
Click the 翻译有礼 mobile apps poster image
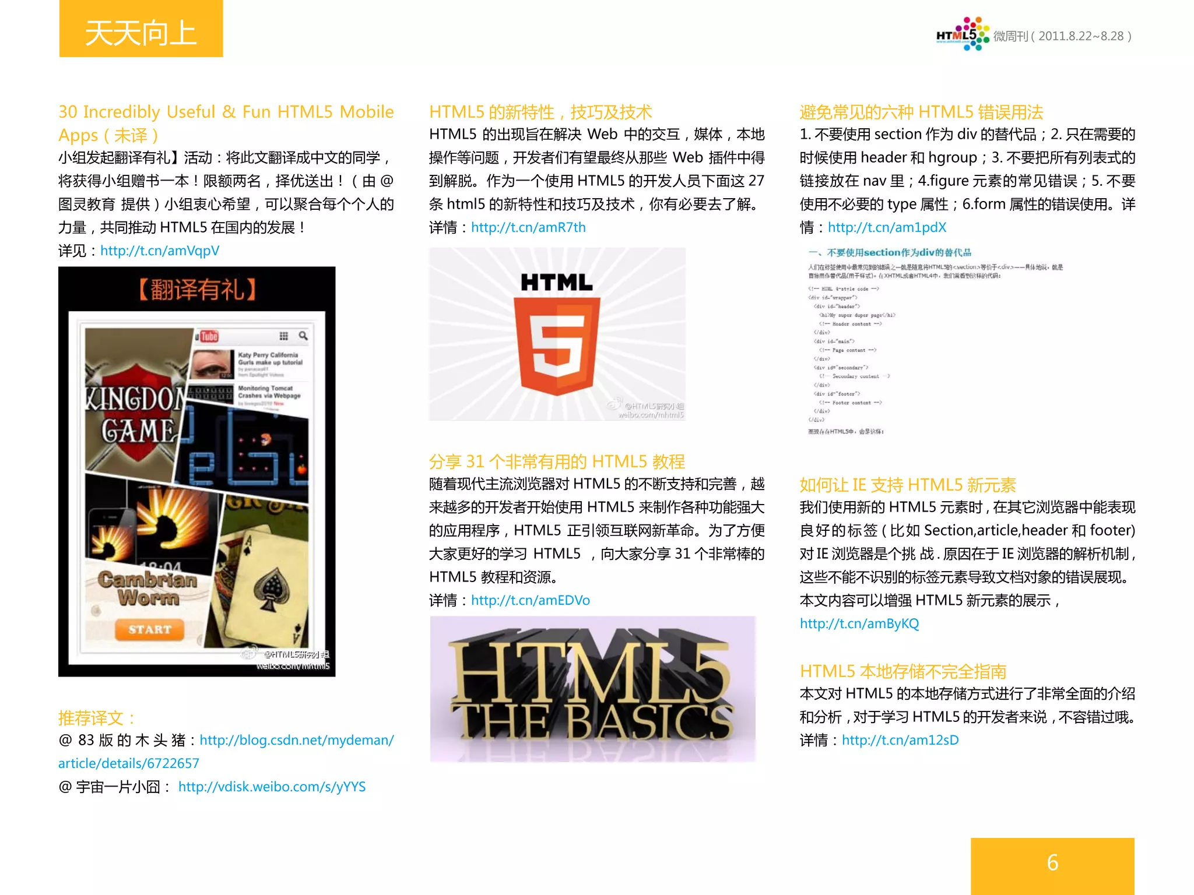(196, 471)
